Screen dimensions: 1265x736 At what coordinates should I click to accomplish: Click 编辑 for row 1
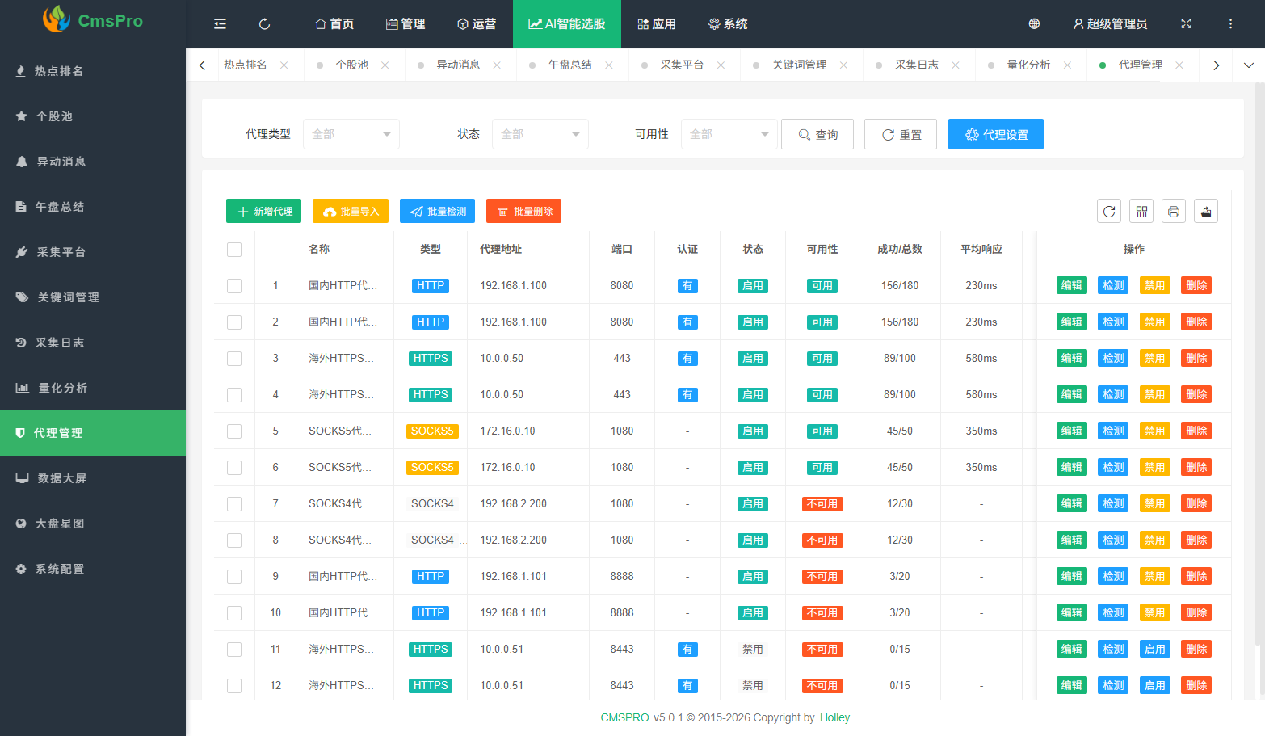(x=1072, y=286)
